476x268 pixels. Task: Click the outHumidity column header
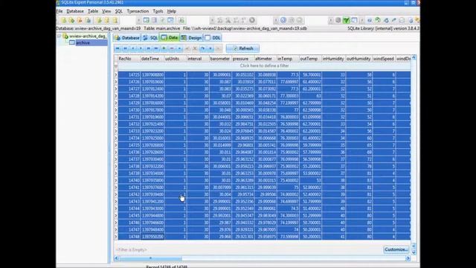(x=359, y=59)
